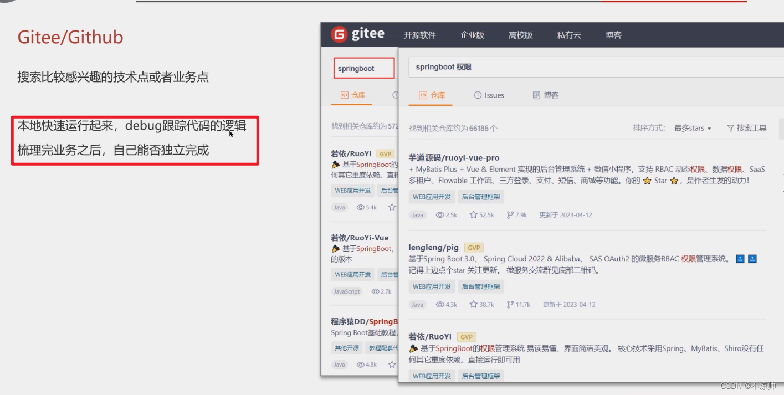784x395 pixels.
Task: Click the 教程配套代 tag
Action: (382, 348)
